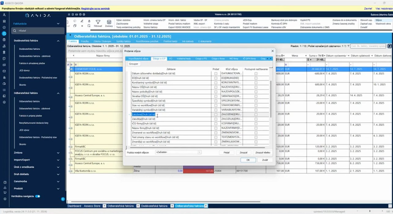Expand the Import/Export sidebar section
The width and height of the screenshot is (393, 214).
[x=58, y=160]
